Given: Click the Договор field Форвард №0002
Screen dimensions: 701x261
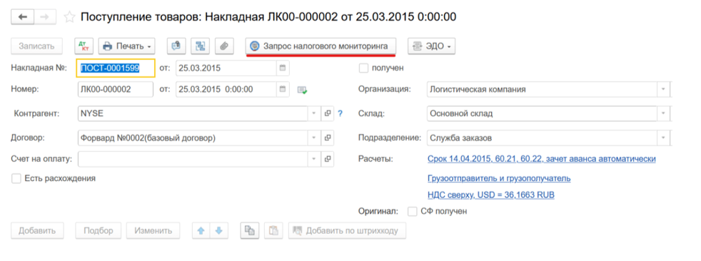Looking at the screenshot, I should coord(193,138).
